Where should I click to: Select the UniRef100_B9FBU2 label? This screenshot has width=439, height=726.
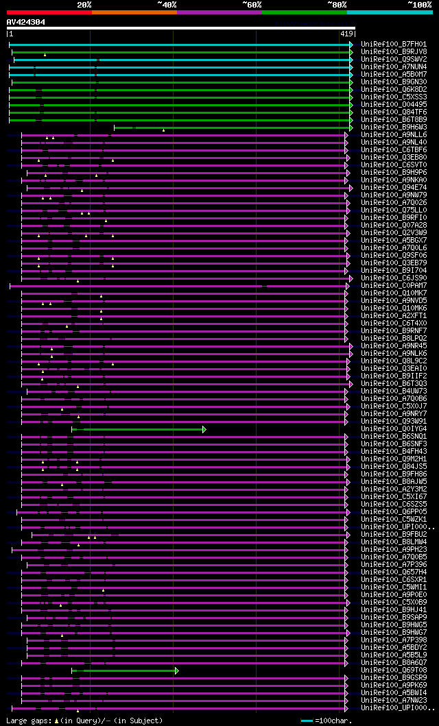point(394,534)
